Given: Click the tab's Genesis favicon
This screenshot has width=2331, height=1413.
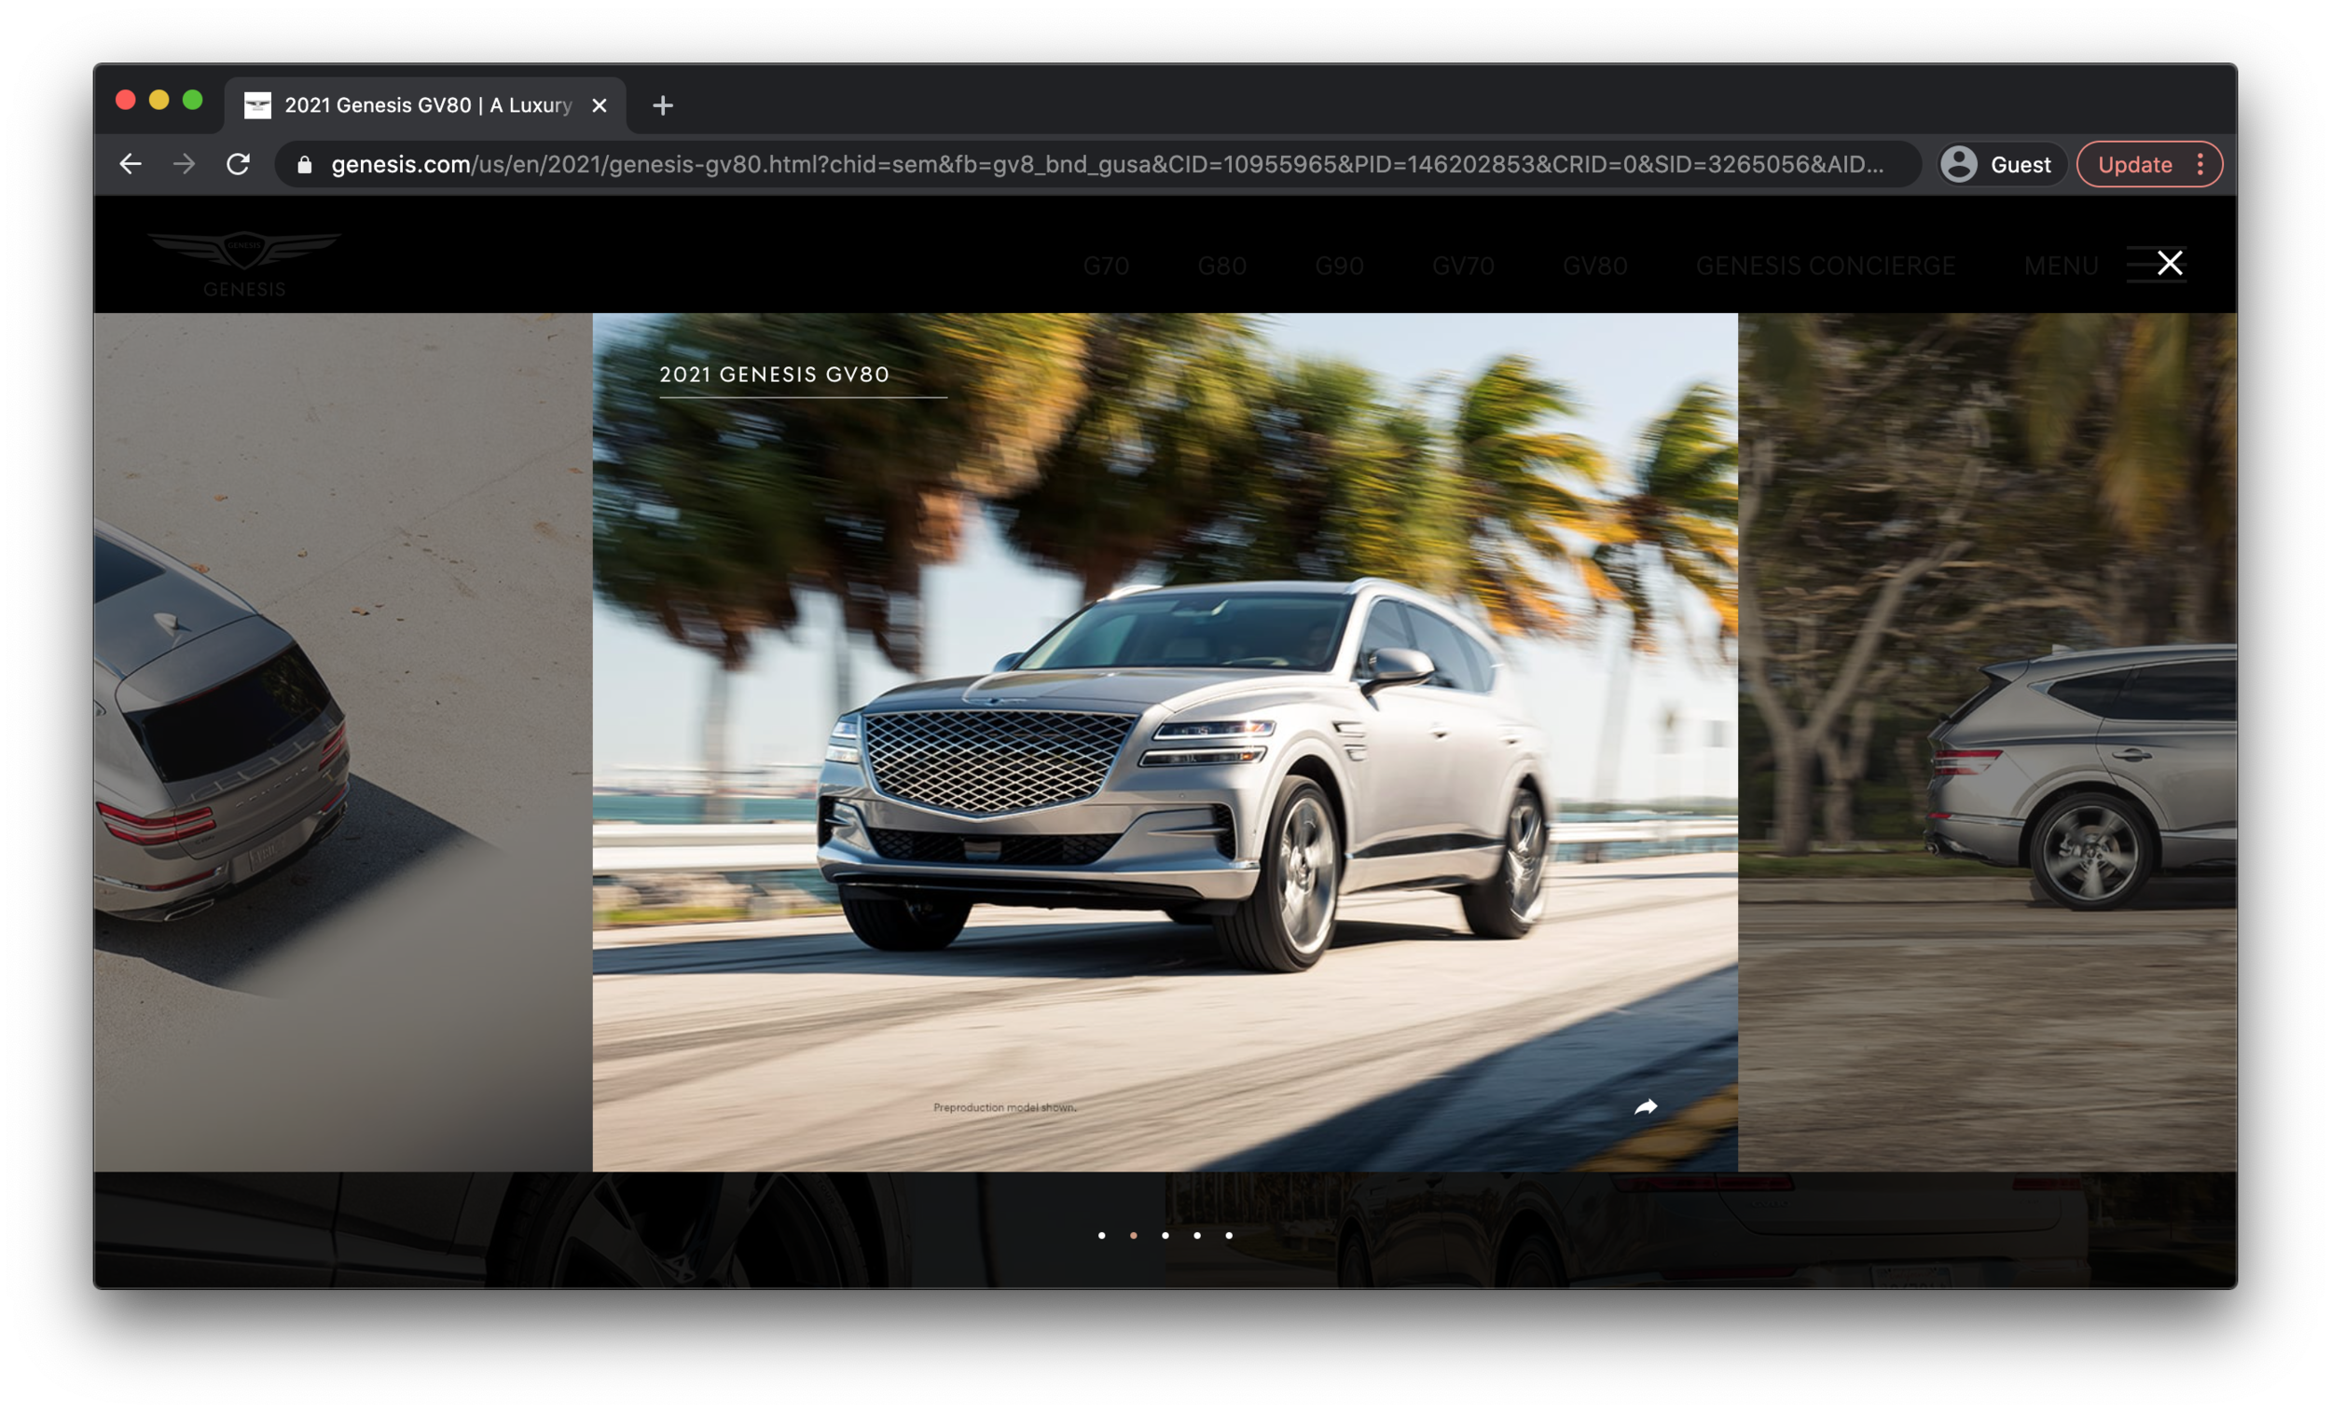Looking at the screenshot, I should [x=257, y=105].
